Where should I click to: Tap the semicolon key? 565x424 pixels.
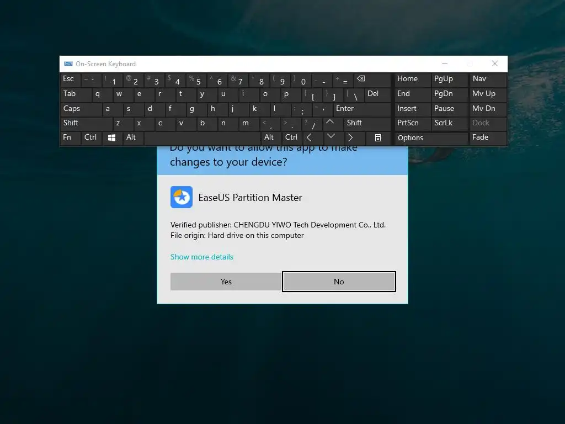[x=301, y=109]
